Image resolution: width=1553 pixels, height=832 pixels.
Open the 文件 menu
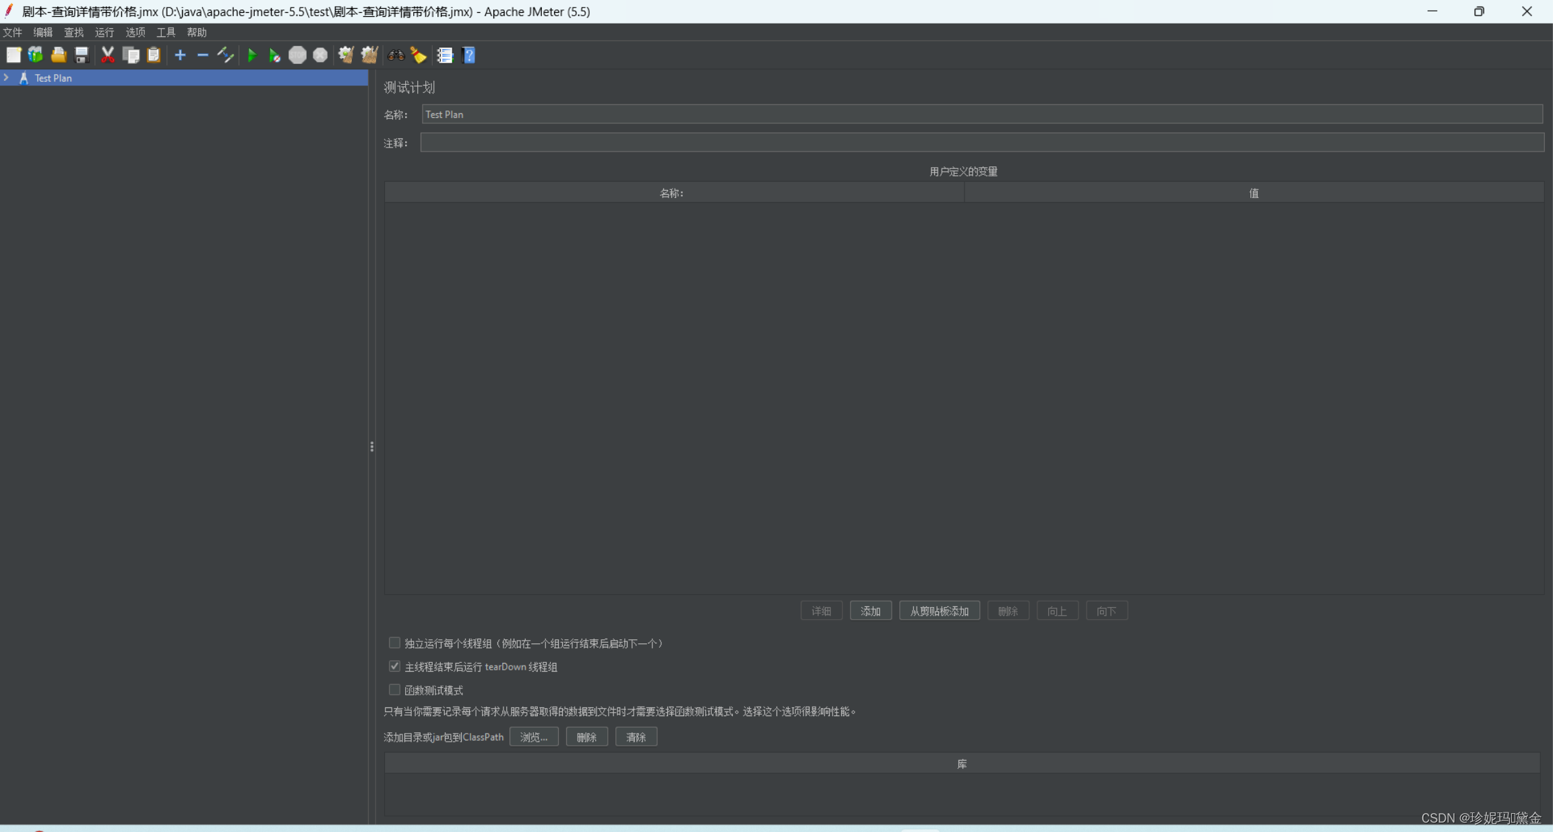click(x=12, y=32)
